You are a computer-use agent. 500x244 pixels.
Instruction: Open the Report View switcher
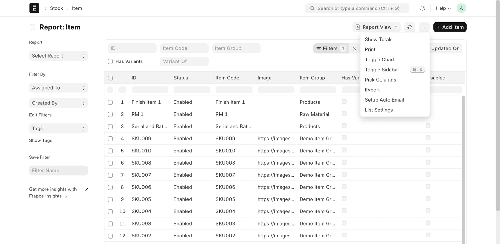pyautogui.click(x=376, y=27)
